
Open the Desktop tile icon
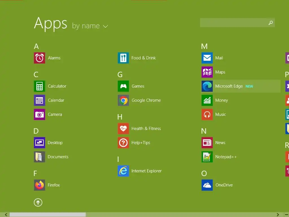(40, 143)
